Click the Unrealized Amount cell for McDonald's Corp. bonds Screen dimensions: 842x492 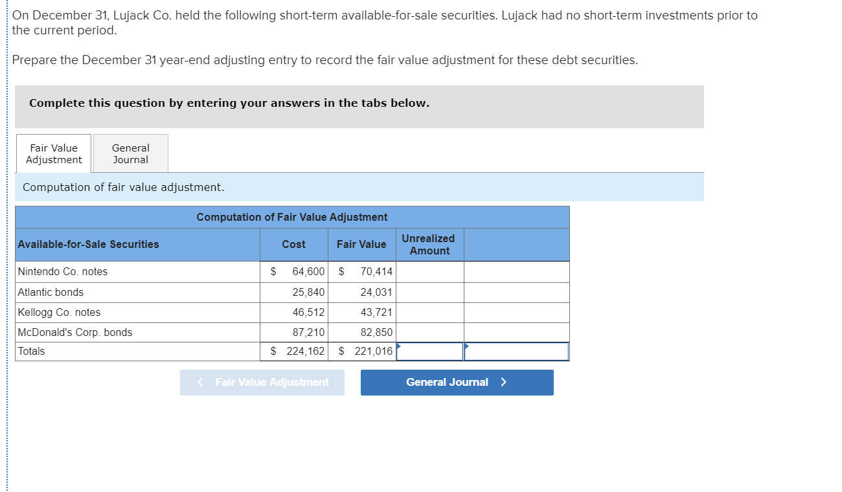pos(429,333)
